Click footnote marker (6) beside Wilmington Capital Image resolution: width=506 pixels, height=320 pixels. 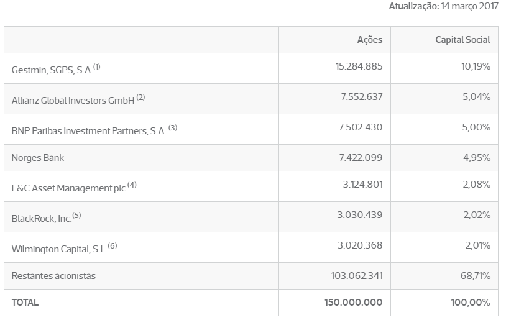[x=113, y=246]
